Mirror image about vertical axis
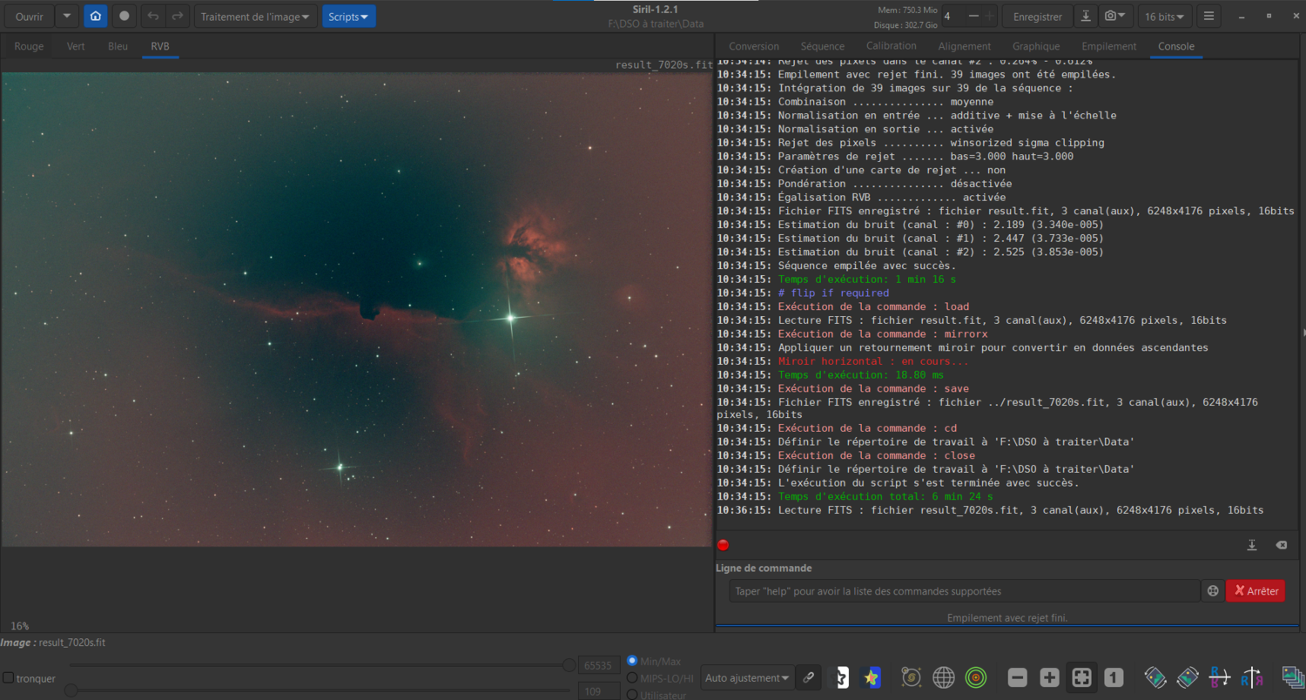Screen dimensions: 1306x700 click(1251, 677)
